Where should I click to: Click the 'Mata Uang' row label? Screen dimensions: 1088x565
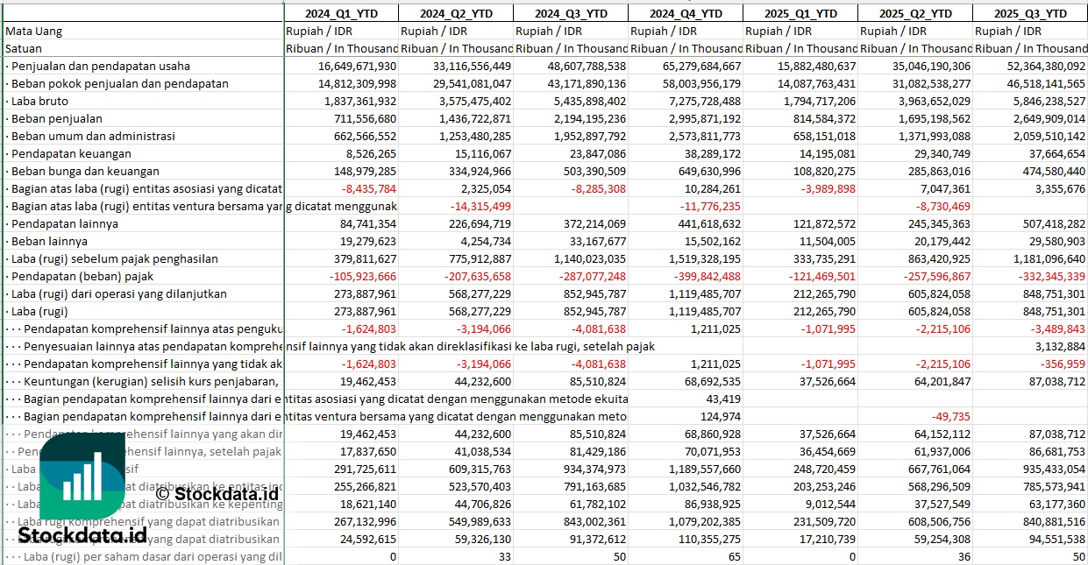point(33,31)
